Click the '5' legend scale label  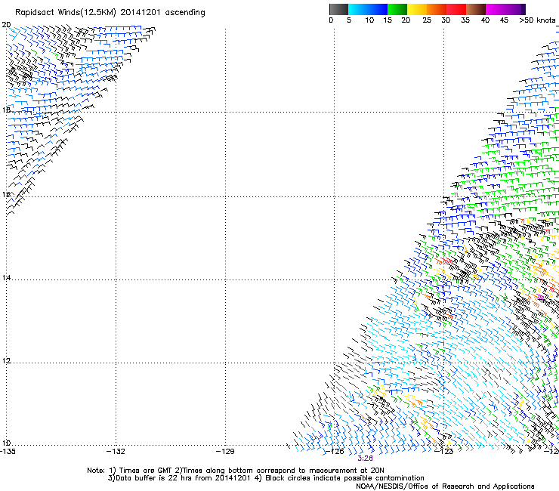click(349, 20)
